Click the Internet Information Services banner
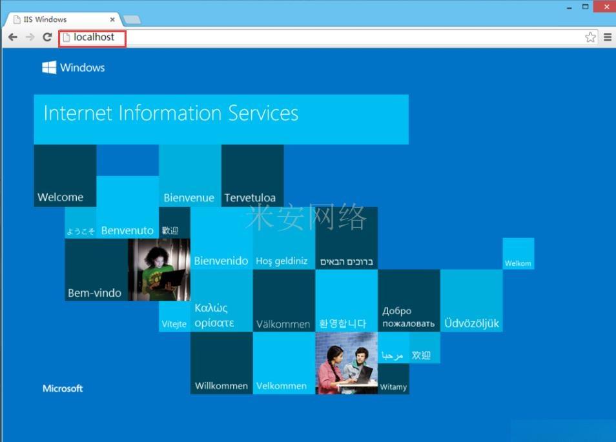Viewport: 616px width, 442px height. pyautogui.click(x=221, y=119)
